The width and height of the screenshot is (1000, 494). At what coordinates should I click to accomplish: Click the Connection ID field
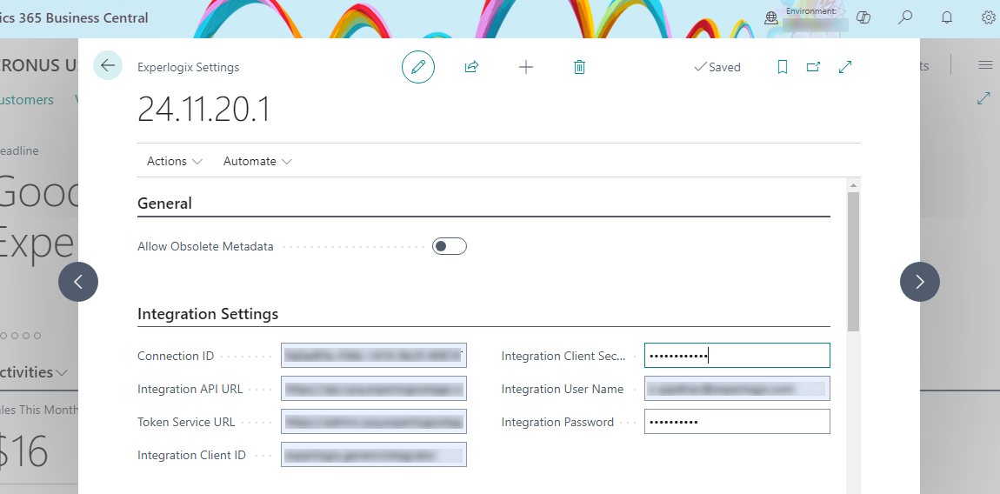pyautogui.click(x=374, y=356)
